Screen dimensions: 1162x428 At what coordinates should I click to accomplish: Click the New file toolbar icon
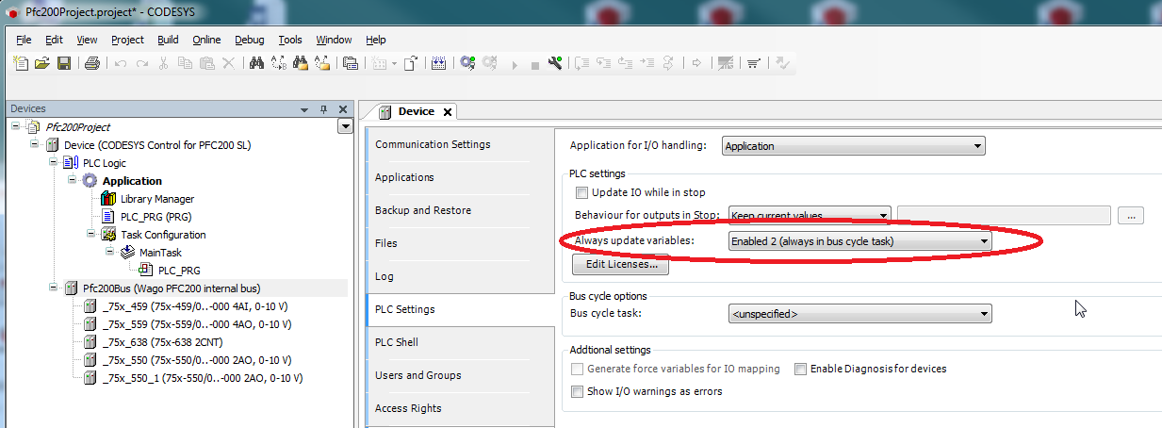(21, 63)
